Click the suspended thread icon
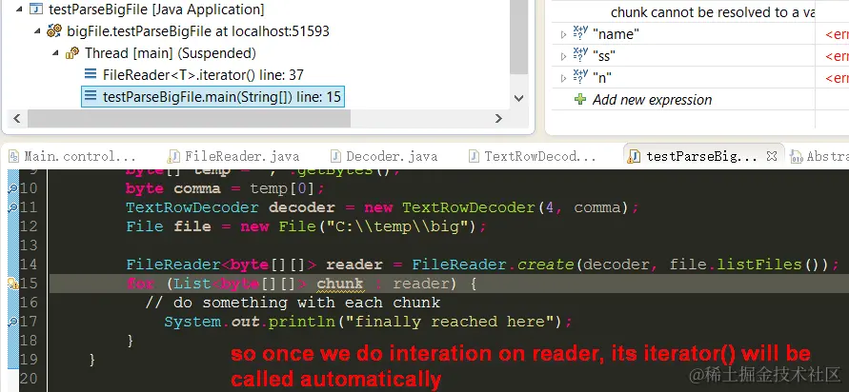This screenshot has width=849, height=392. pos(72,53)
